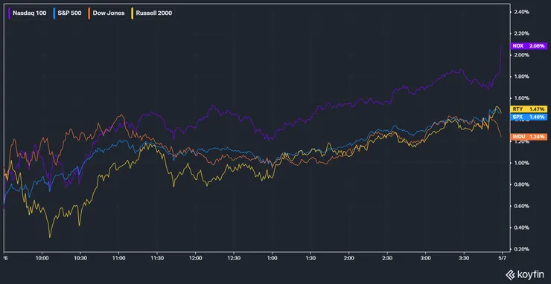
Task: Select the INDU 1.24% price tag
Action: pos(528,137)
